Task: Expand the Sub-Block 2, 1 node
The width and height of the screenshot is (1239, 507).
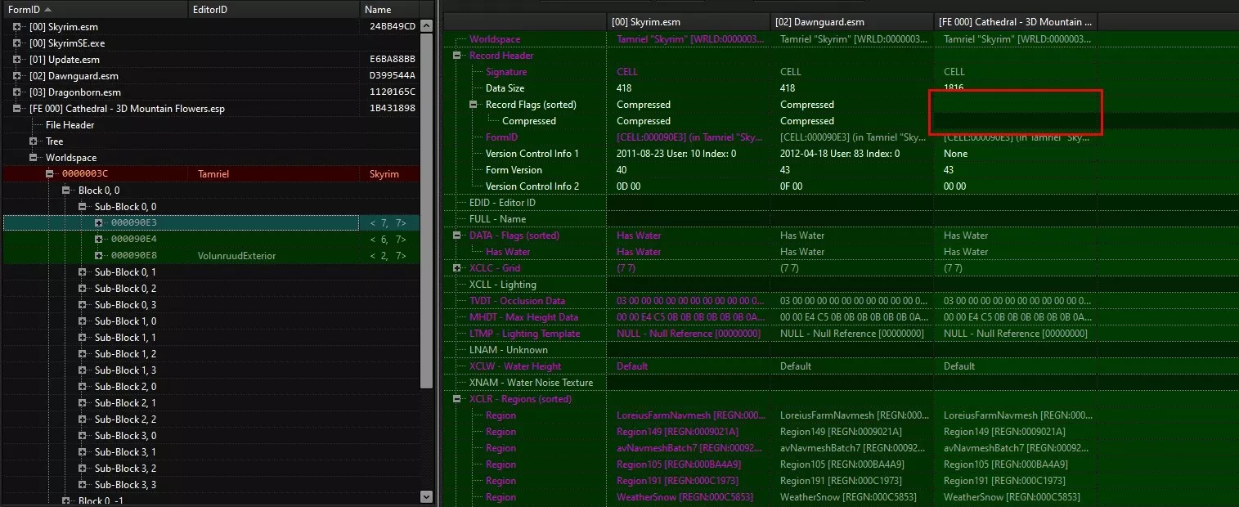Action: pos(83,403)
